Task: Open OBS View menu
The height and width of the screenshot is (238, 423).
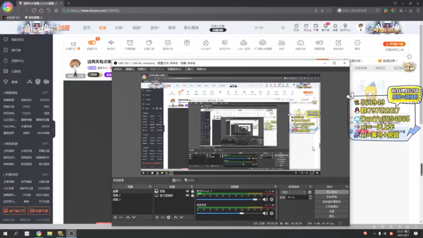Action: click(142, 69)
